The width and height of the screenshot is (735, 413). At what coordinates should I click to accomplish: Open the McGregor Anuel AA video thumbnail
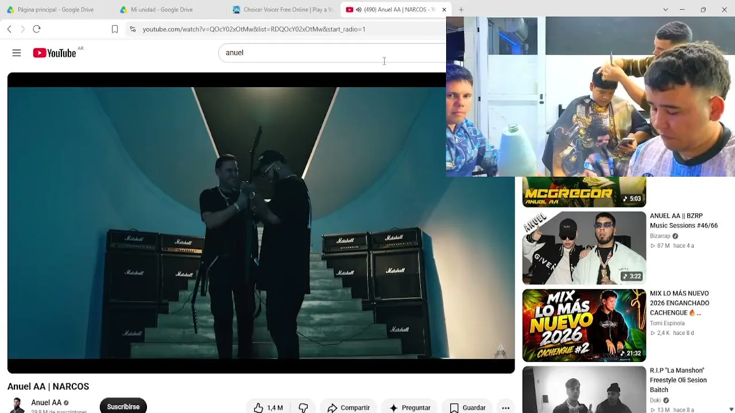click(584, 192)
